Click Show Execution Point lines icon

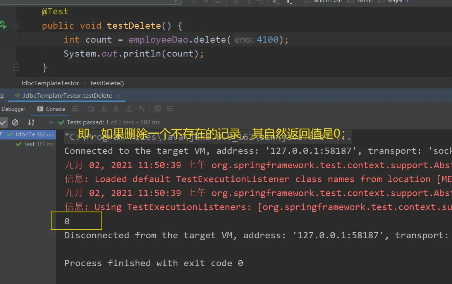pos(75,109)
